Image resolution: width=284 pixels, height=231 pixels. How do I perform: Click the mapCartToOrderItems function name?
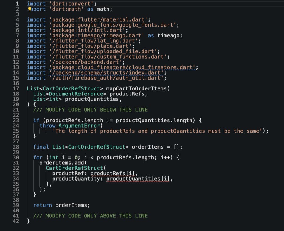pyautogui.click(x=136, y=89)
